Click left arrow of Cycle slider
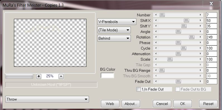 click(156, 48)
